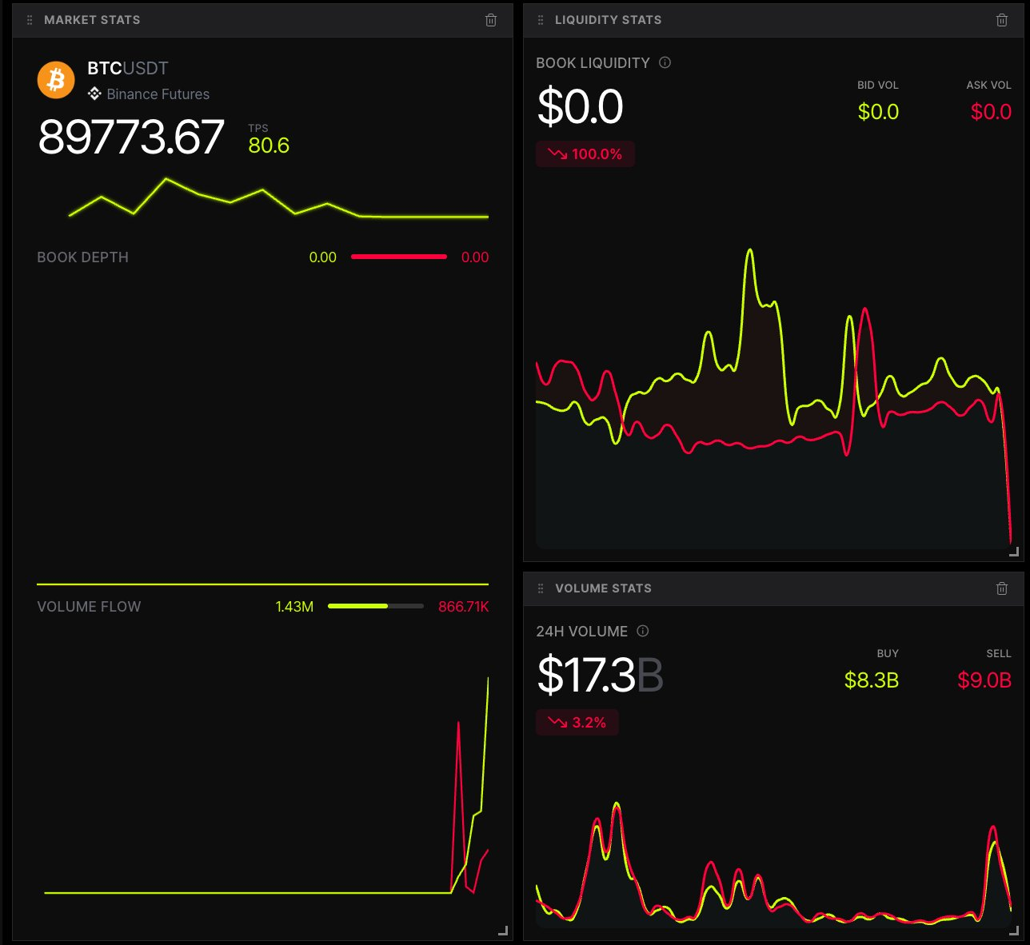Image resolution: width=1030 pixels, height=945 pixels.
Task: Click the 100.0% change badge
Action: click(585, 154)
